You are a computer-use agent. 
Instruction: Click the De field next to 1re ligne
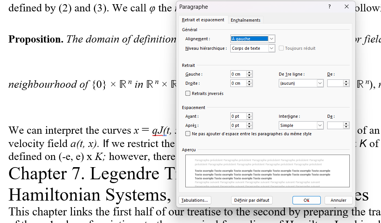click(335, 83)
